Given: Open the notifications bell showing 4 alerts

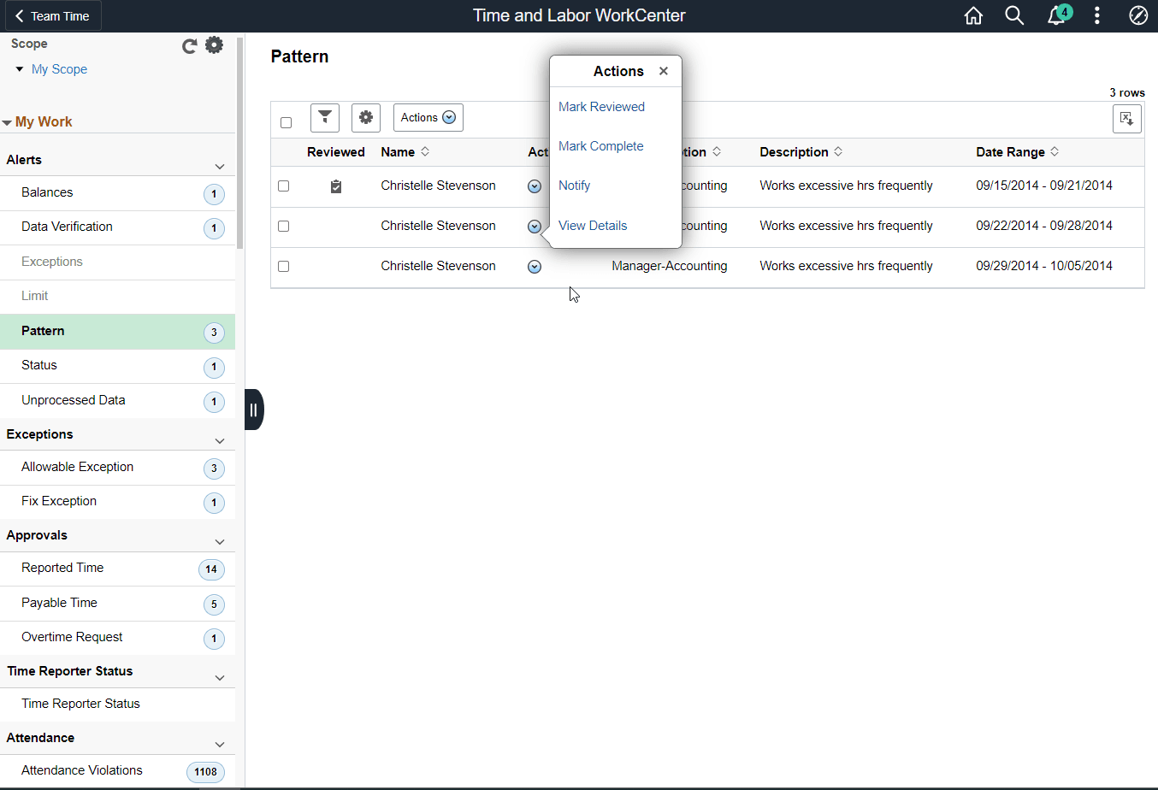Looking at the screenshot, I should (x=1057, y=15).
